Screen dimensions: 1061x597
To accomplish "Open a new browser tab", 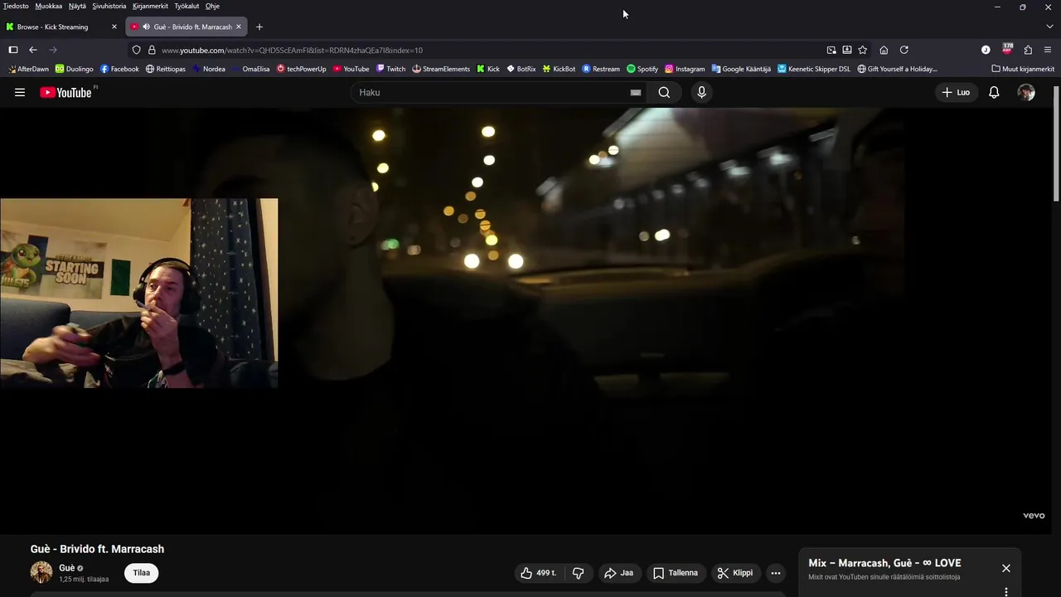I will pyautogui.click(x=259, y=27).
